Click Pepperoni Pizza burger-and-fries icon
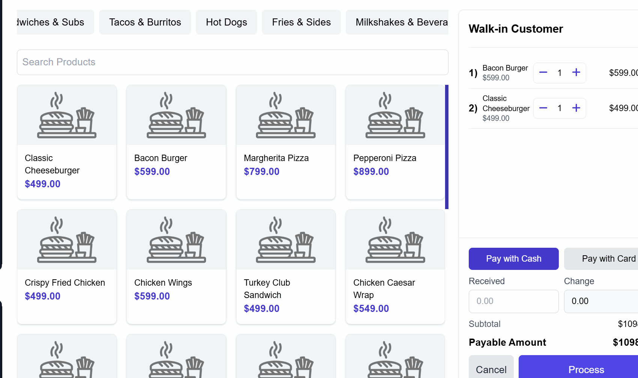 pyautogui.click(x=395, y=115)
